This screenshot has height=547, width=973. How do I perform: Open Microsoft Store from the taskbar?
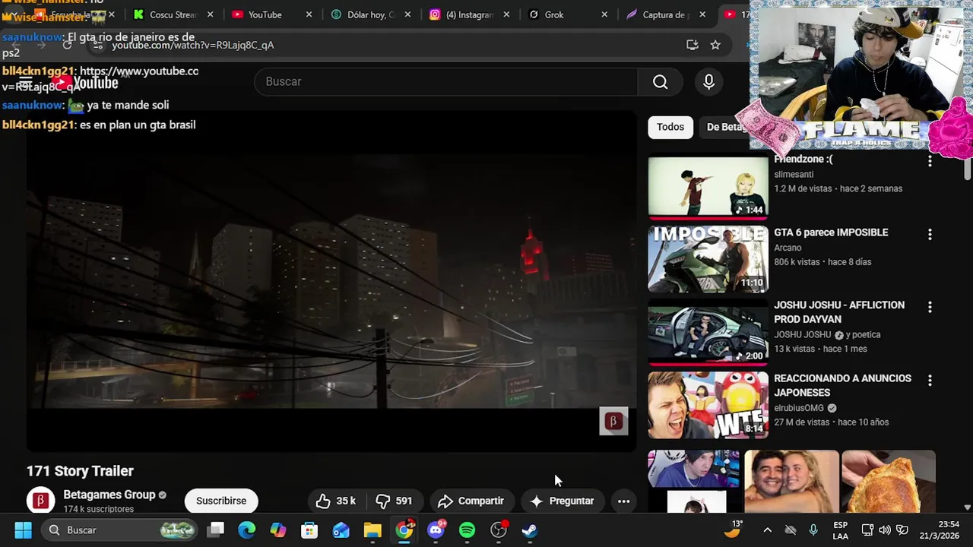pyautogui.click(x=309, y=530)
